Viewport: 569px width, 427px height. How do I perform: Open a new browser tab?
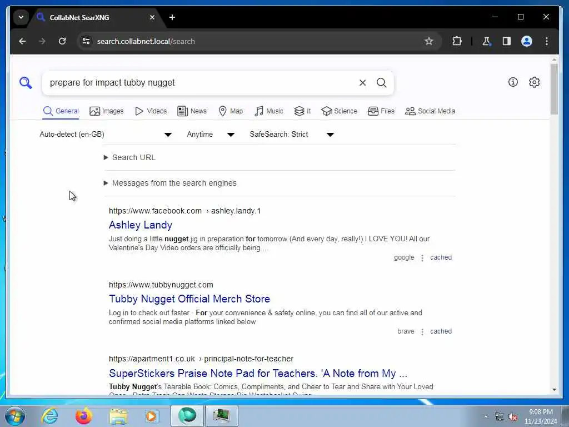(172, 17)
